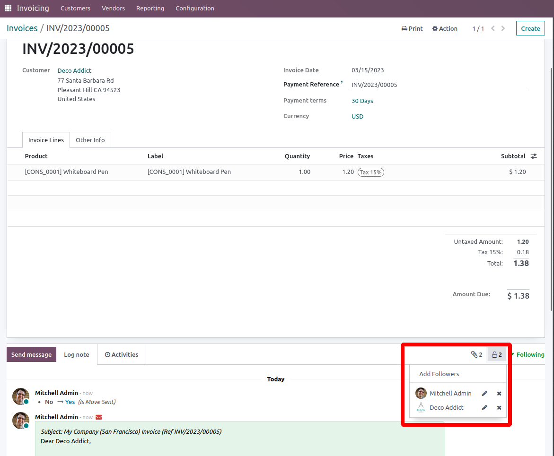Open the USD currency link

[x=357, y=116]
